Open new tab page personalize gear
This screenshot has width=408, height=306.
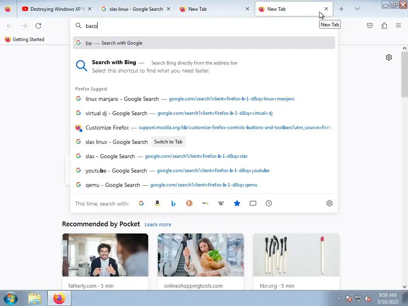(389, 57)
